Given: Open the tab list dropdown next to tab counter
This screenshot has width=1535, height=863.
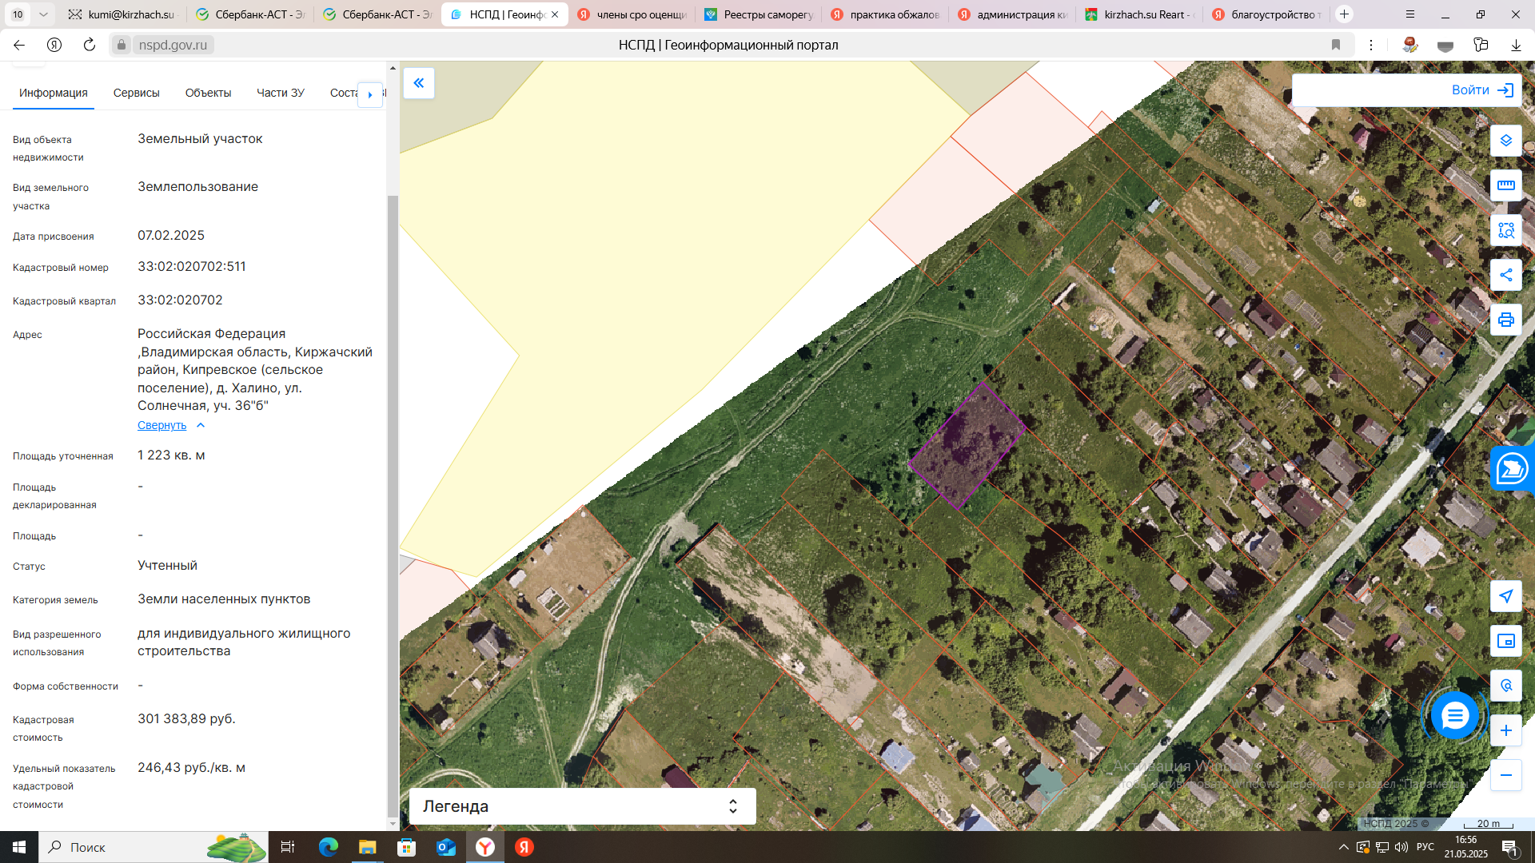Looking at the screenshot, I should pyautogui.click(x=43, y=14).
